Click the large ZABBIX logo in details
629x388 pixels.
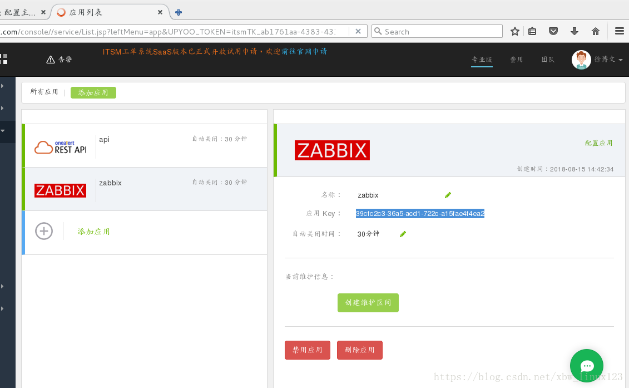[x=332, y=150]
